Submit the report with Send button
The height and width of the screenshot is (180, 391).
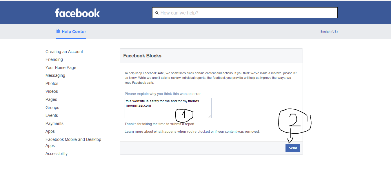coord(293,148)
